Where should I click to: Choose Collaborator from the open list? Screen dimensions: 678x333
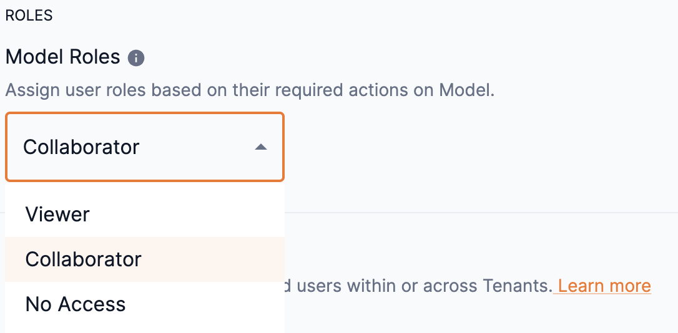click(84, 259)
